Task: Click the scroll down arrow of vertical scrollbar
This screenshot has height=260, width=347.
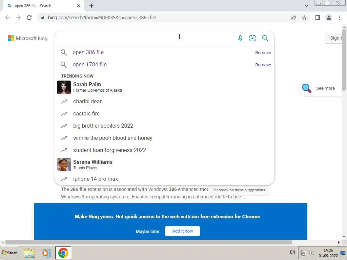Action: point(344,237)
